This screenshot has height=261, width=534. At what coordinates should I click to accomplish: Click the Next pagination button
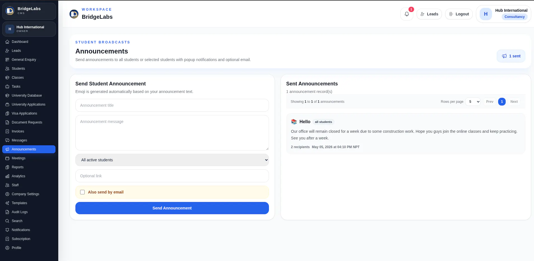pos(514,102)
